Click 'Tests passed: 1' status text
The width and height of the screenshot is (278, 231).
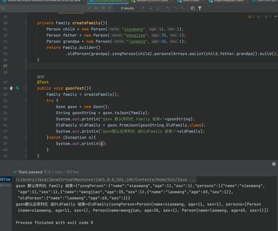click(32, 172)
